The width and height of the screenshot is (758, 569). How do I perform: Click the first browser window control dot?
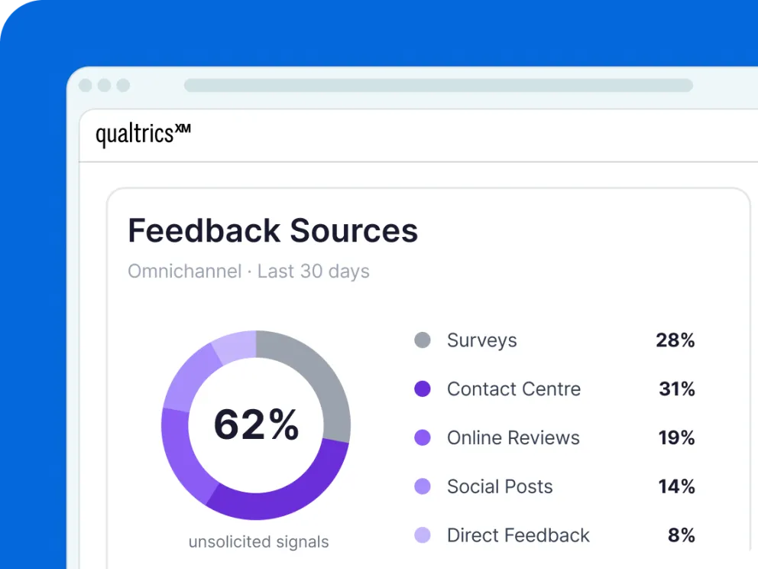(x=86, y=85)
